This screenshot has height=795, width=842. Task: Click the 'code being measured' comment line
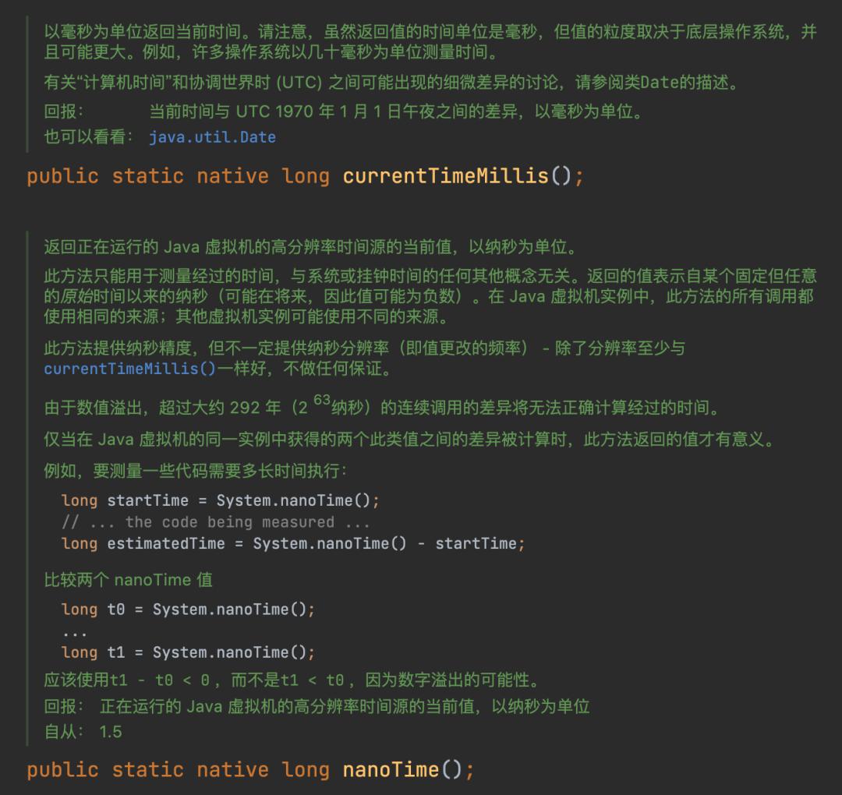(216, 521)
